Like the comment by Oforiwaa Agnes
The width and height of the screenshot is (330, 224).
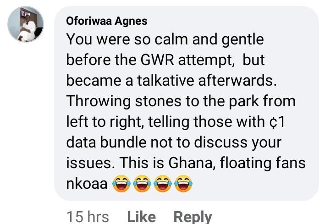[141, 216]
